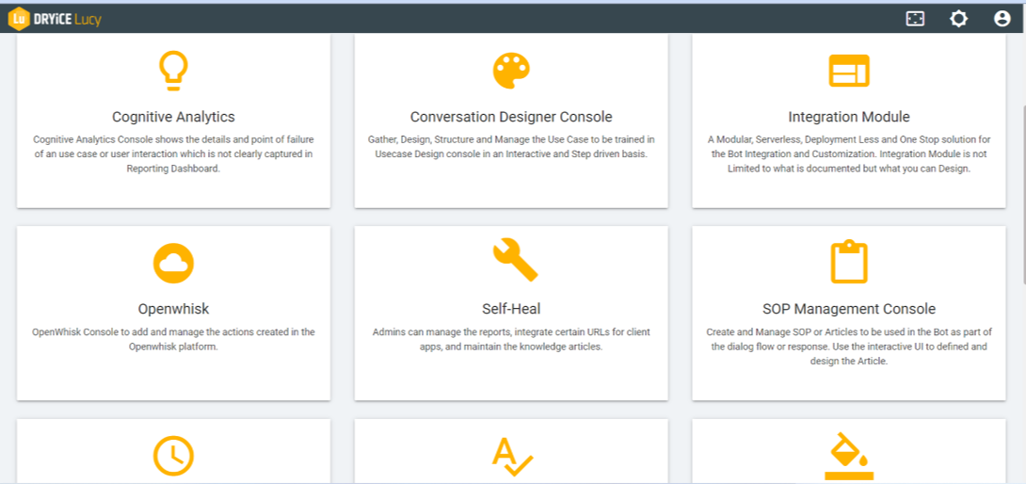Image resolution: width=1026 pixels, height=484 pixels.
Task: Open the Self-Heal card title
Action: pyautogui.click(x=511, y=309)
